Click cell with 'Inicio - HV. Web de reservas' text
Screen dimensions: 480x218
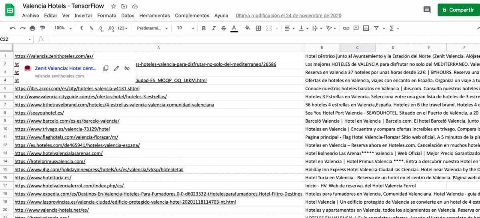point(360,185)
